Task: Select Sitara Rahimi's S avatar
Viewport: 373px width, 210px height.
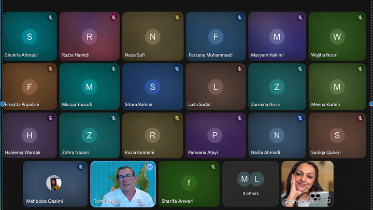Action: (x=153, y=87)
